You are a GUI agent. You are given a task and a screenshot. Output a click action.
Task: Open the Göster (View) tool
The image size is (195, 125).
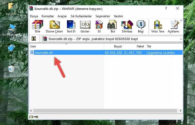pyautogui.click(x=85, y=26)
